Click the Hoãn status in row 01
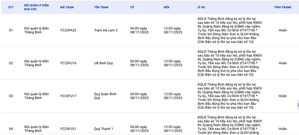Screen dimensions: 299x135 pos(282,30)
